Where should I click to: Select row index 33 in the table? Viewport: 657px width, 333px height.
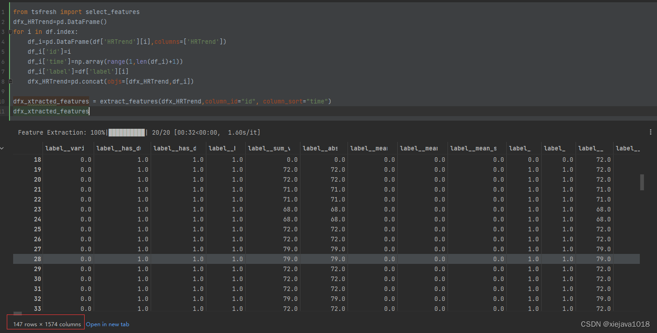(x=38, y=309)
